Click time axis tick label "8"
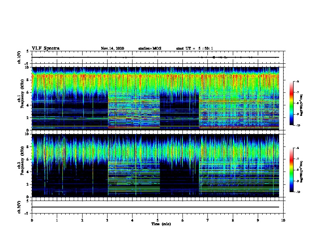Viewport: 319px width, 247px height. click(x=233, y=220)
